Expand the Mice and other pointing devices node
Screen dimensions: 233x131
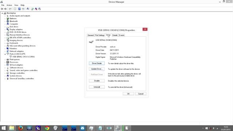5,46
